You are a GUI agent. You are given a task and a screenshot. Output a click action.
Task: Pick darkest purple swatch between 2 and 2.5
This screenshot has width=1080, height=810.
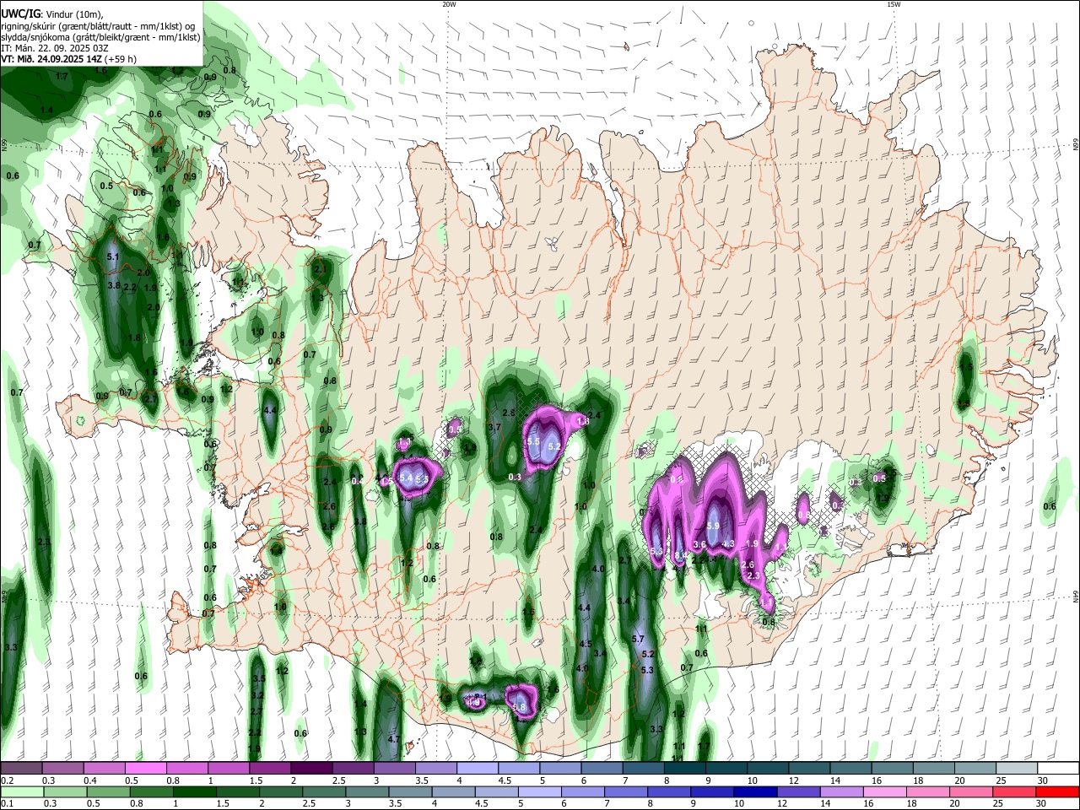tap(311, 768)
